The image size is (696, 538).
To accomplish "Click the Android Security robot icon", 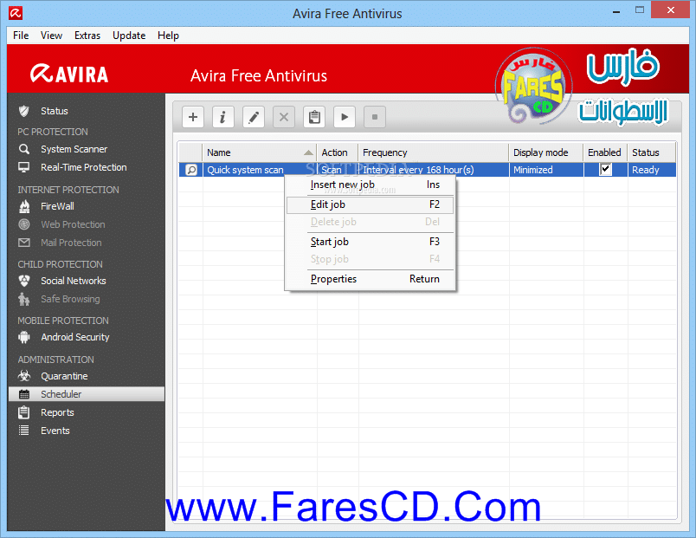I will (x=24, y=337).
